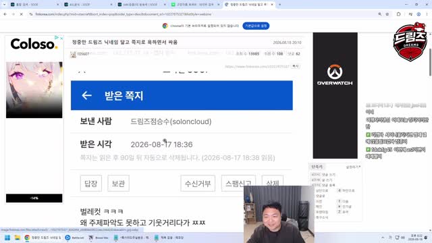
Task: Open Chrome profile avatar icon
Action: tap(418, 14)
